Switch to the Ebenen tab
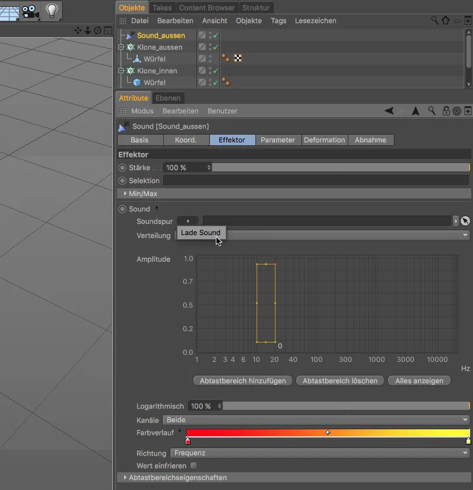The height and width of the screenshot is (490, 473). (168, 98)
